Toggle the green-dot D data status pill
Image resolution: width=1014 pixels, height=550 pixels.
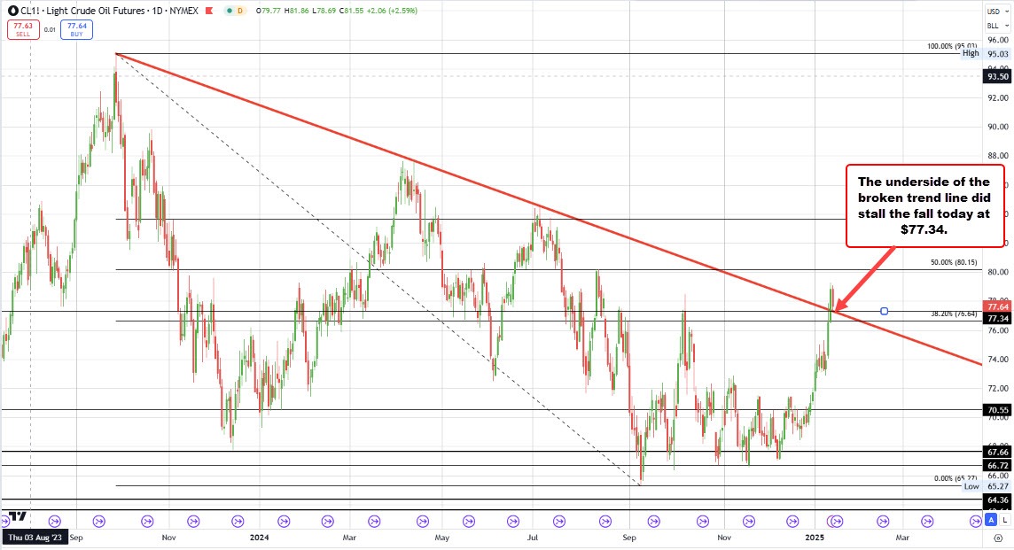pyautogui.click(x=235, y=11)
